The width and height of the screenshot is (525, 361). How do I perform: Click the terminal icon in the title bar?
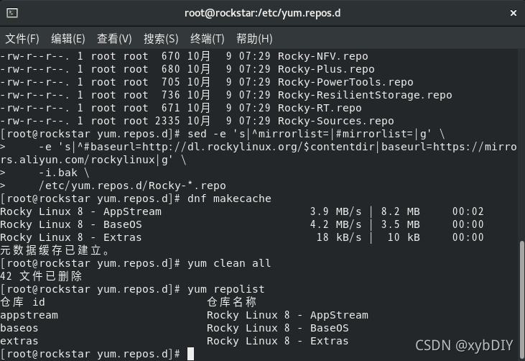click(x=10, y=12)
